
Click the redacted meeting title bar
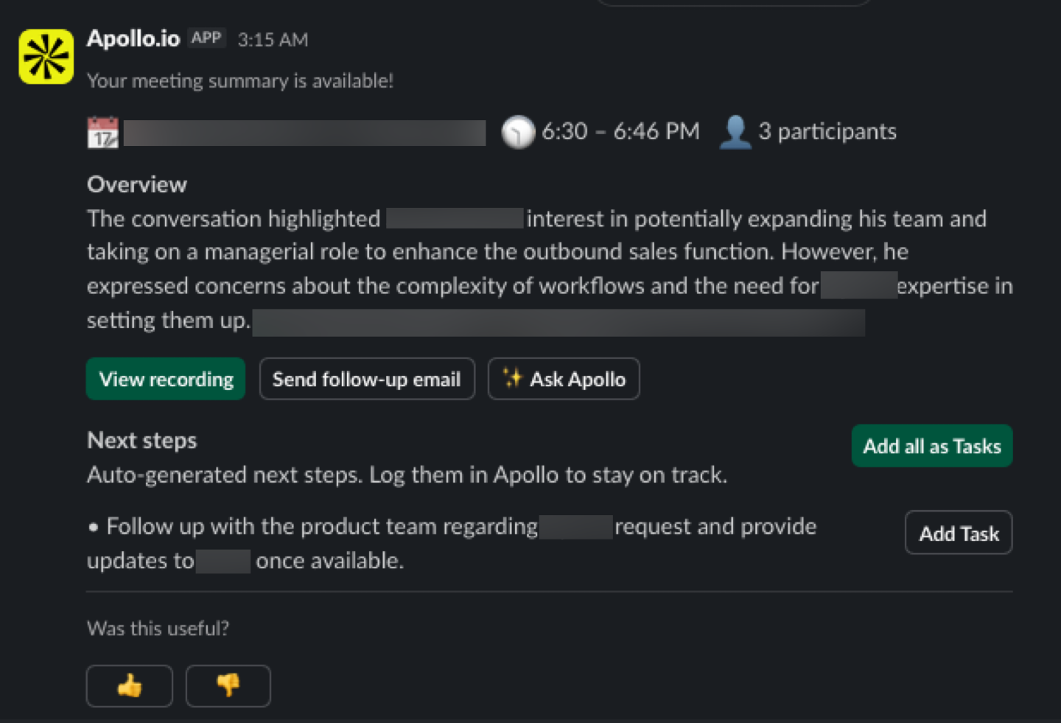(304, 133)
